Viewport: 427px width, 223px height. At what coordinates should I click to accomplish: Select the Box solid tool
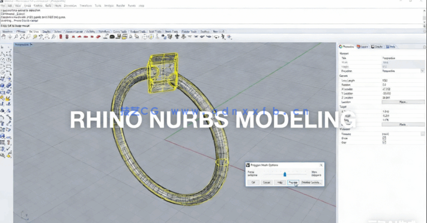(x=2, y=85)
